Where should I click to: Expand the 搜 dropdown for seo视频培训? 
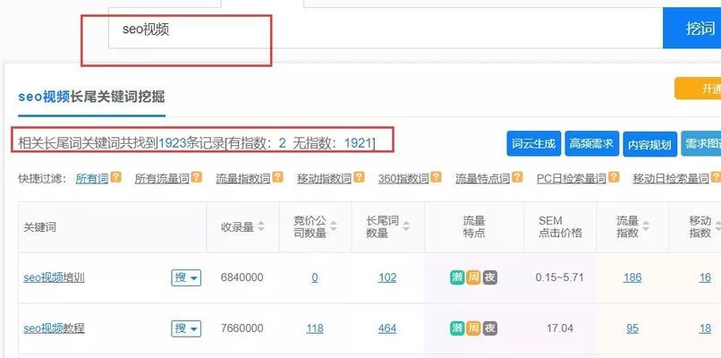coord(186,278)
